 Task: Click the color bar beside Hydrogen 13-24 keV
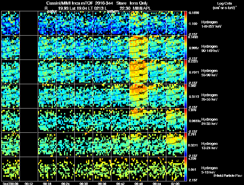pyautogui.click(x=185, y=145)
